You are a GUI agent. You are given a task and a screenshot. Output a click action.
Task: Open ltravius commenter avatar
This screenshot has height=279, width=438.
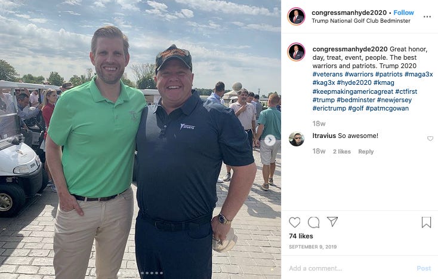tap(297, 139)
